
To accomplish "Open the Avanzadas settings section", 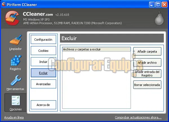I will [x=43, y=84].
